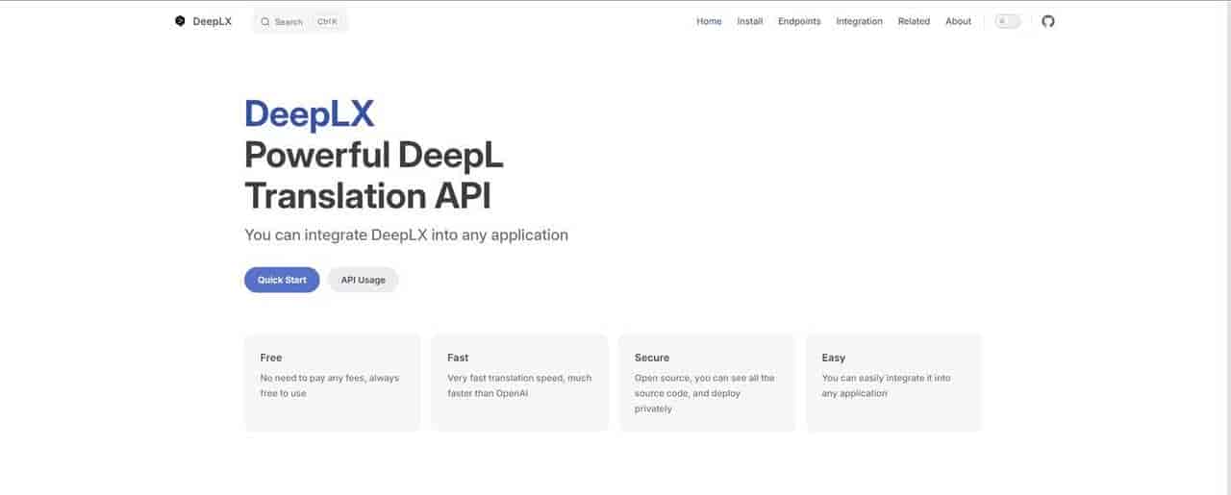Click the search magnifier icon
The width and height of the screenshot is (1231, 495).
tap(265, 21)
